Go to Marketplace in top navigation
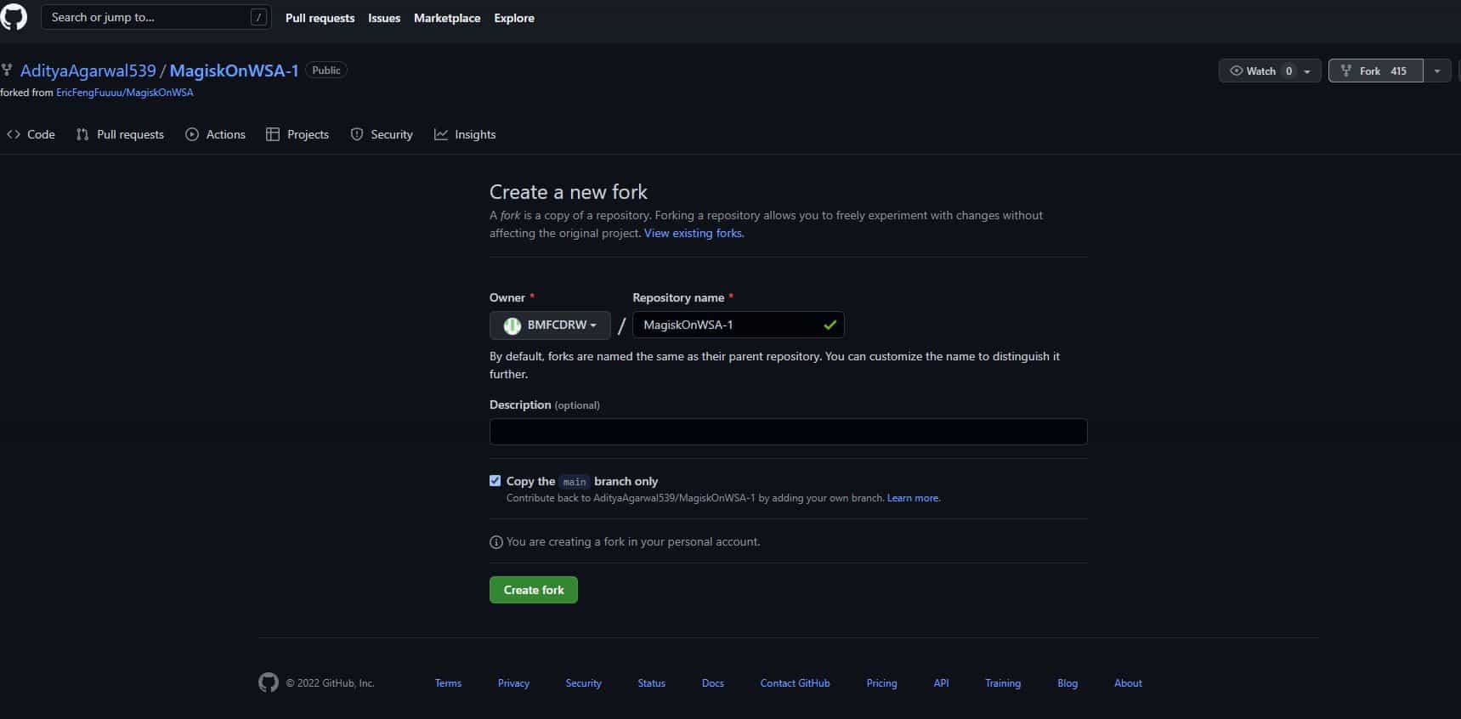The width and height of the screenshot is (1461, 719). pyautogui.click(x=447, y=18)
